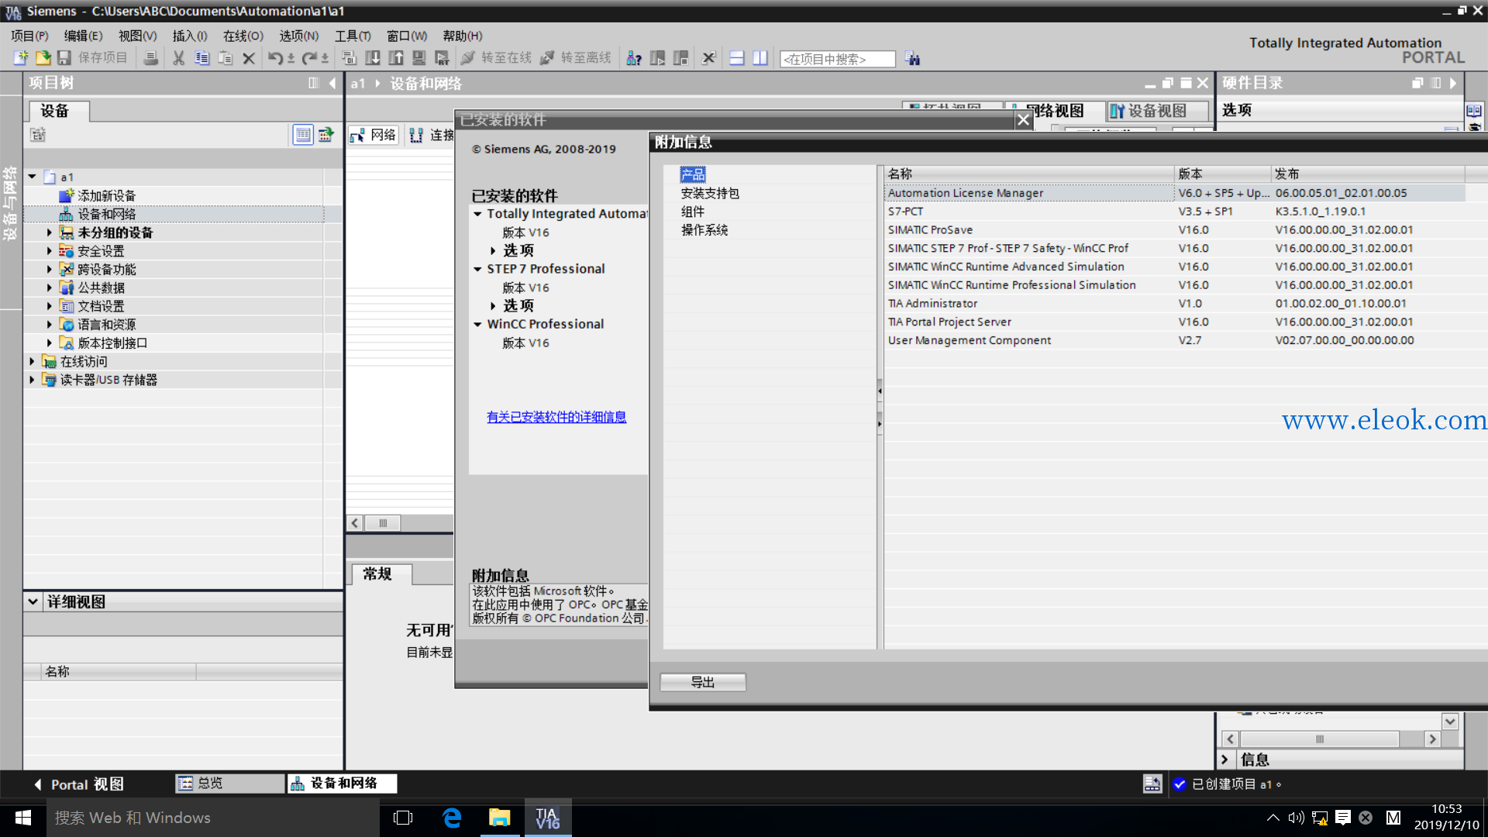Click the Accessible devices icon
This screenshot has width=1488, height=837.
click(633, 58)
